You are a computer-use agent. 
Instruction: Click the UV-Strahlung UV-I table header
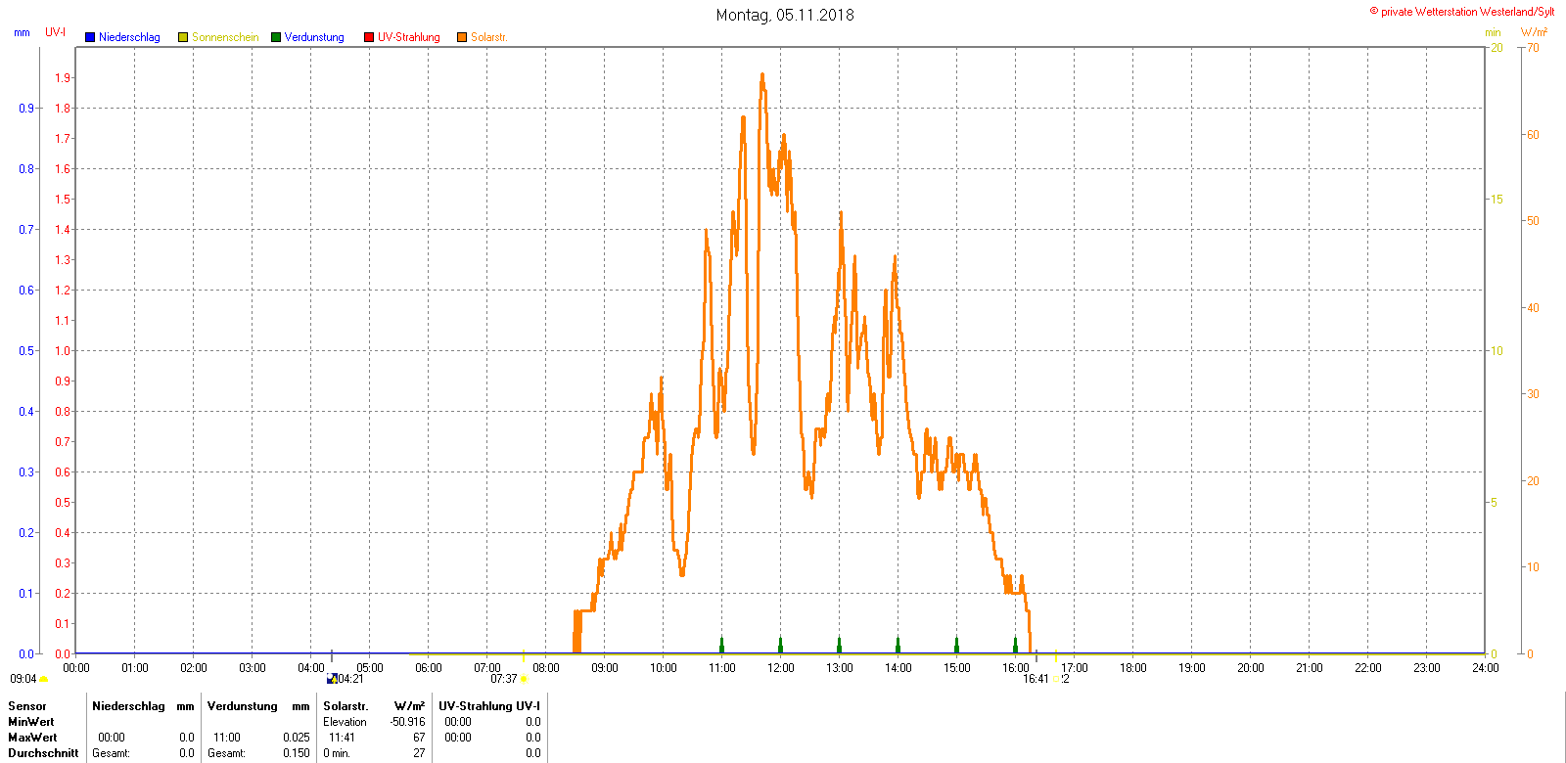pos(489,706)
